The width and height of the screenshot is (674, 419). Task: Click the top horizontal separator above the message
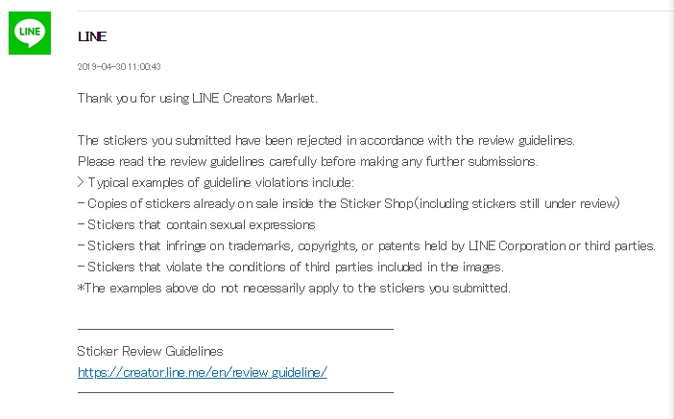pos(375,11)
